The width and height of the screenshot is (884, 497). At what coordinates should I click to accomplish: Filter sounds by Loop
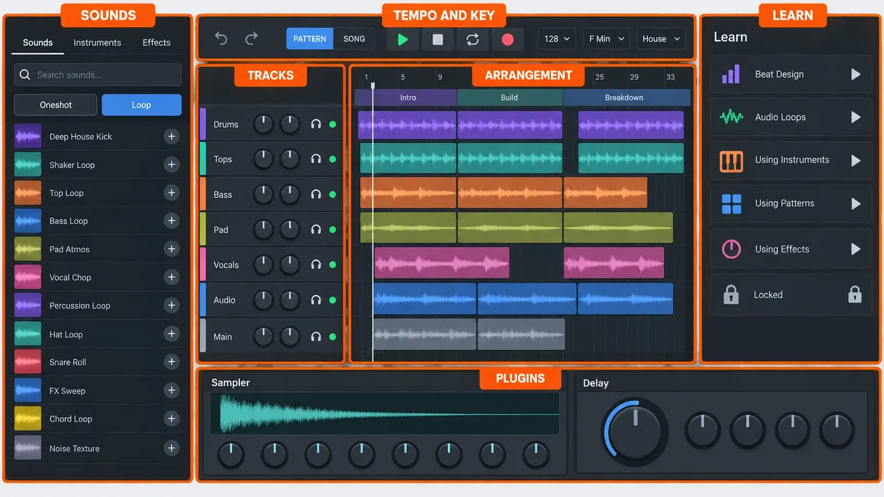[x=142, y=105]
